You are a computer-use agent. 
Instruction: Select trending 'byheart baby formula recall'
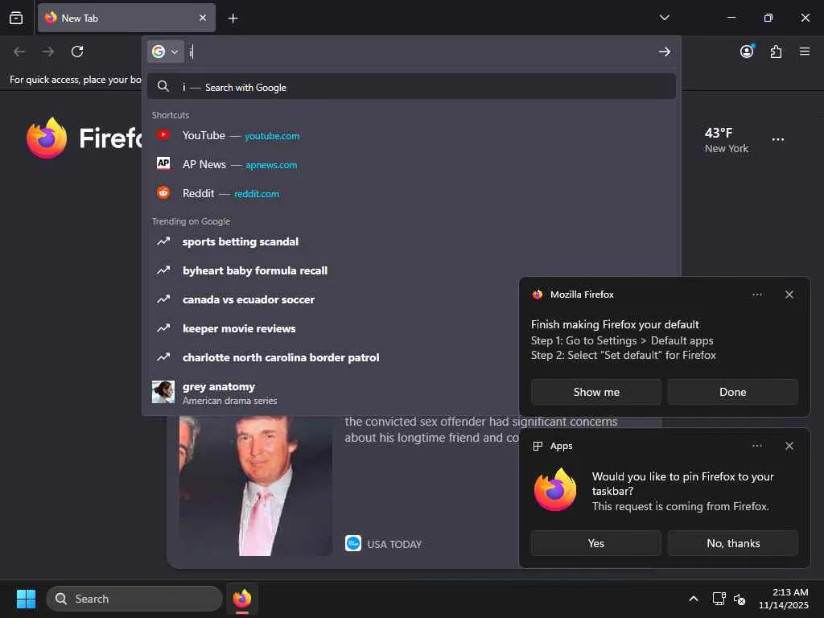click(x=411, y=270)
